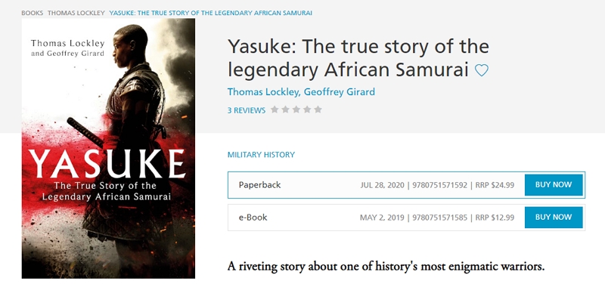This screenshot has height=284, width=605.
Task: Buy the Paperback edition now
Action: pyautogui.click(x=554, y=184)
